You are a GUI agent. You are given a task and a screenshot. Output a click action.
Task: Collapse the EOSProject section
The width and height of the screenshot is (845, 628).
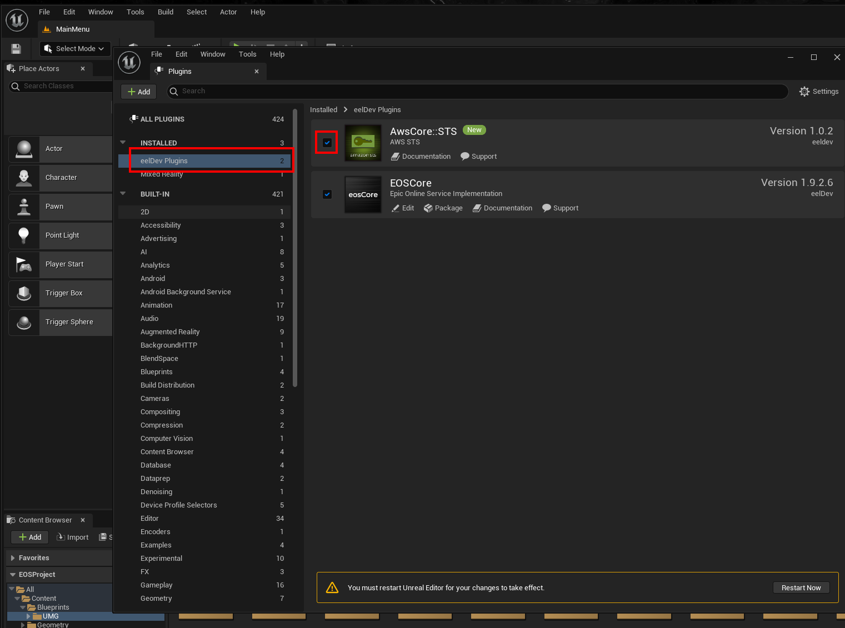coord(13,575)
